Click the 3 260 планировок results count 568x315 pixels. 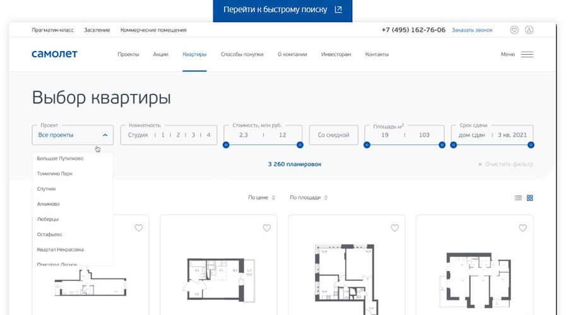(295, 164)
